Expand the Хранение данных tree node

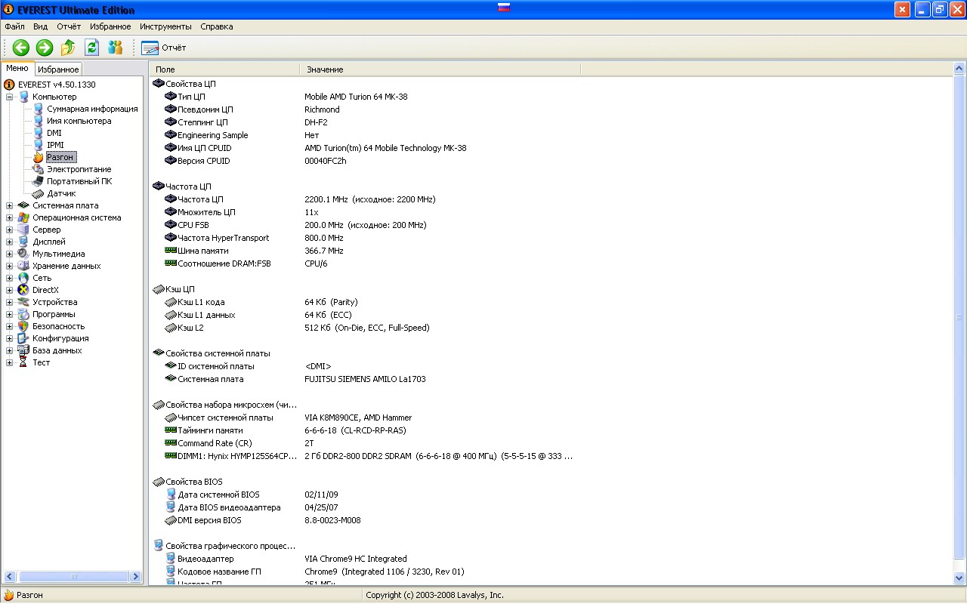[10, 266]
